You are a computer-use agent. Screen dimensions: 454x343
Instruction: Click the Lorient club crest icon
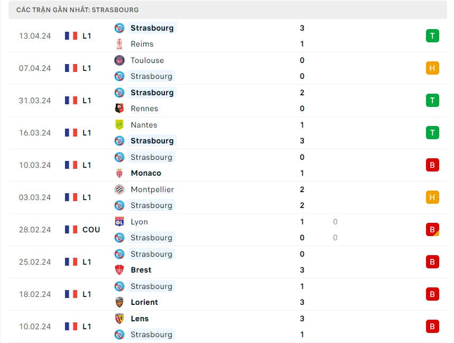[119, 302]
